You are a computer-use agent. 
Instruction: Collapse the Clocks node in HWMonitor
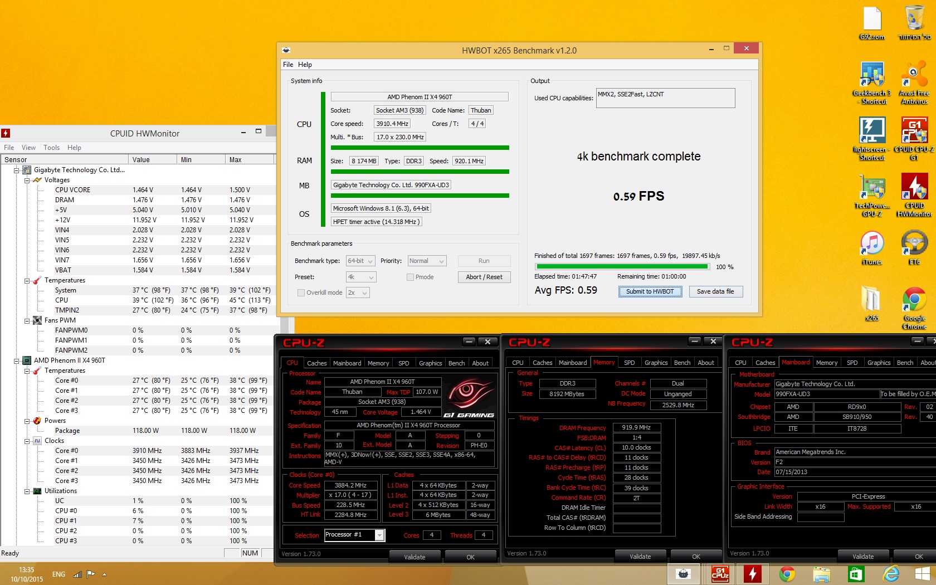27,441
